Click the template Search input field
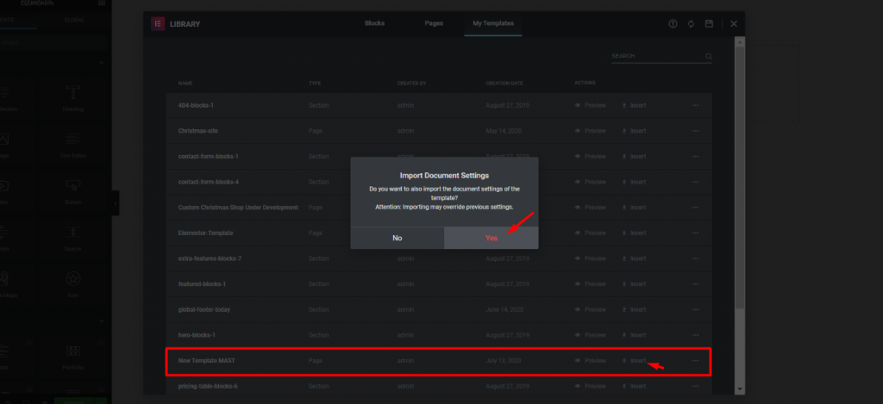The image size is (883, 404). (655, 57)
